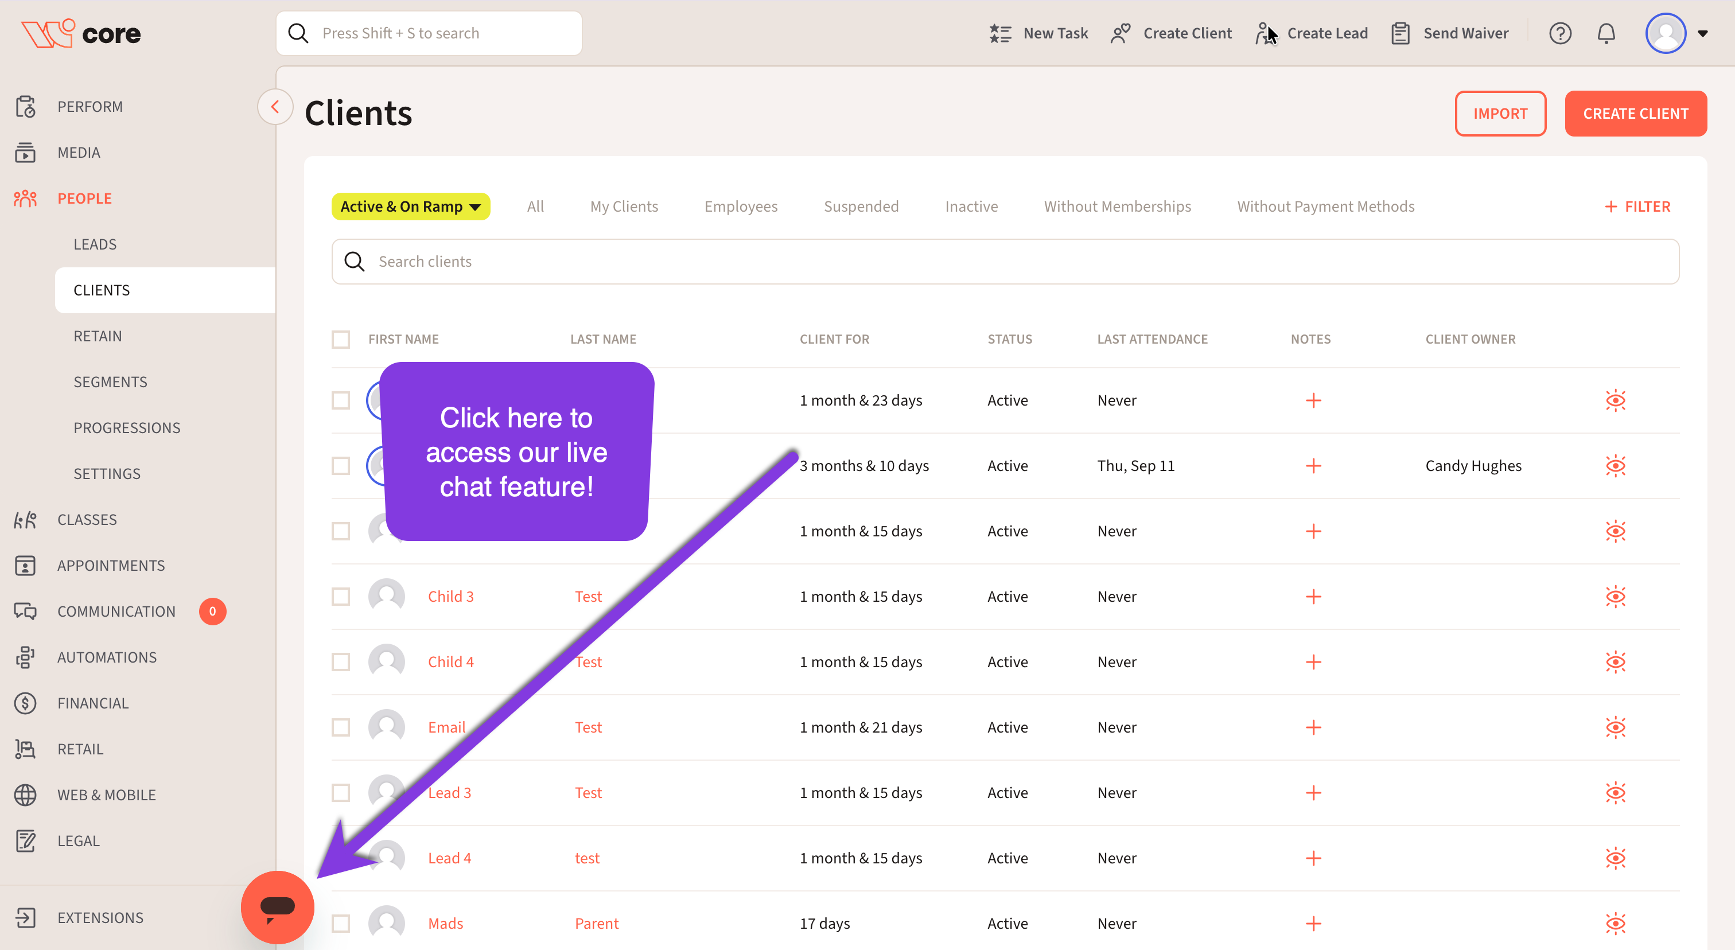Switch to the Suspended tab
The image size is (1735, 950).
[861, 207]
